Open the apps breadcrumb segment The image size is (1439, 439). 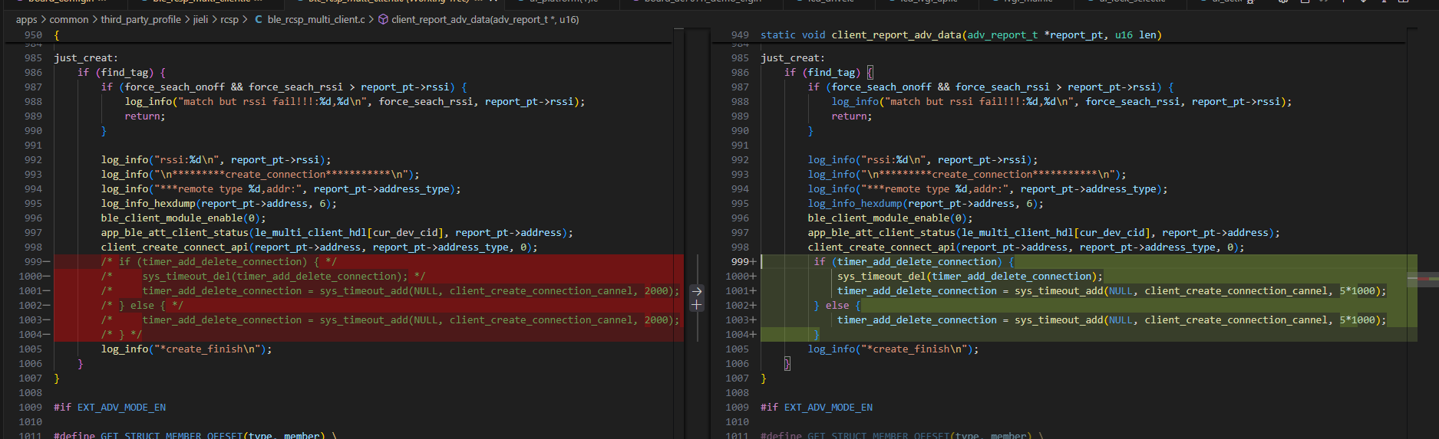27,19
